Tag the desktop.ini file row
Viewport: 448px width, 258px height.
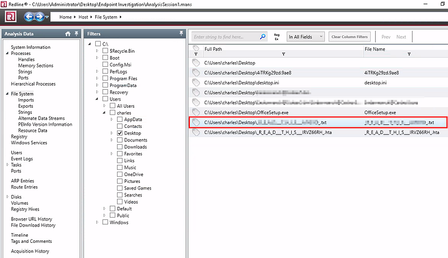coord(195,82)
